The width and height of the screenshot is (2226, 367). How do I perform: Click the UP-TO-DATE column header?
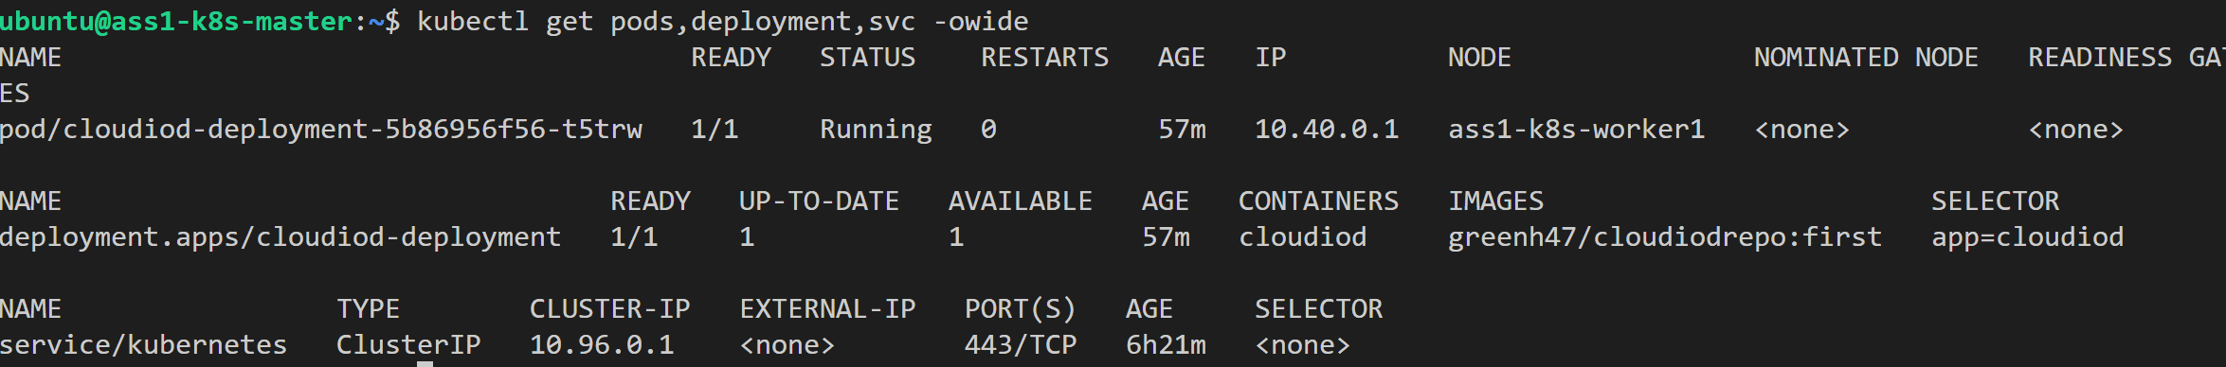point(819,201)
